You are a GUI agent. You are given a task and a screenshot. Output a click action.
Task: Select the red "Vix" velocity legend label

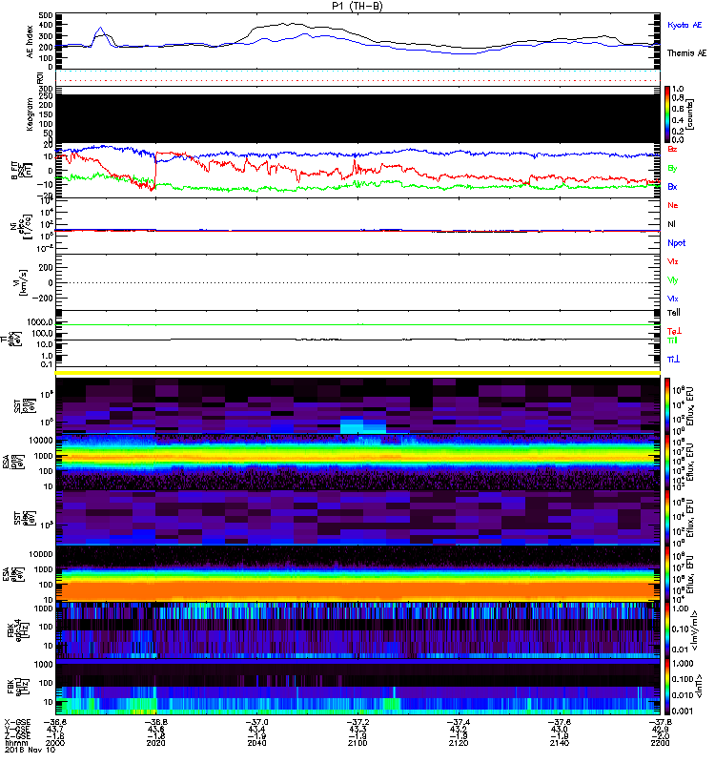(x=673, y=261)
